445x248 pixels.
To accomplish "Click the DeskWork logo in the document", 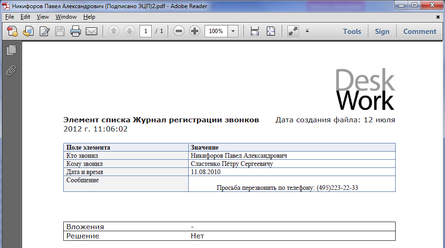I will coord(365,89).
